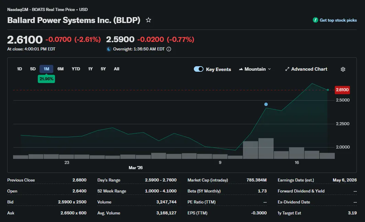Click the overnight price info icon
The width and height of the screenshot is (365, 222).
(x=169, y=49)
